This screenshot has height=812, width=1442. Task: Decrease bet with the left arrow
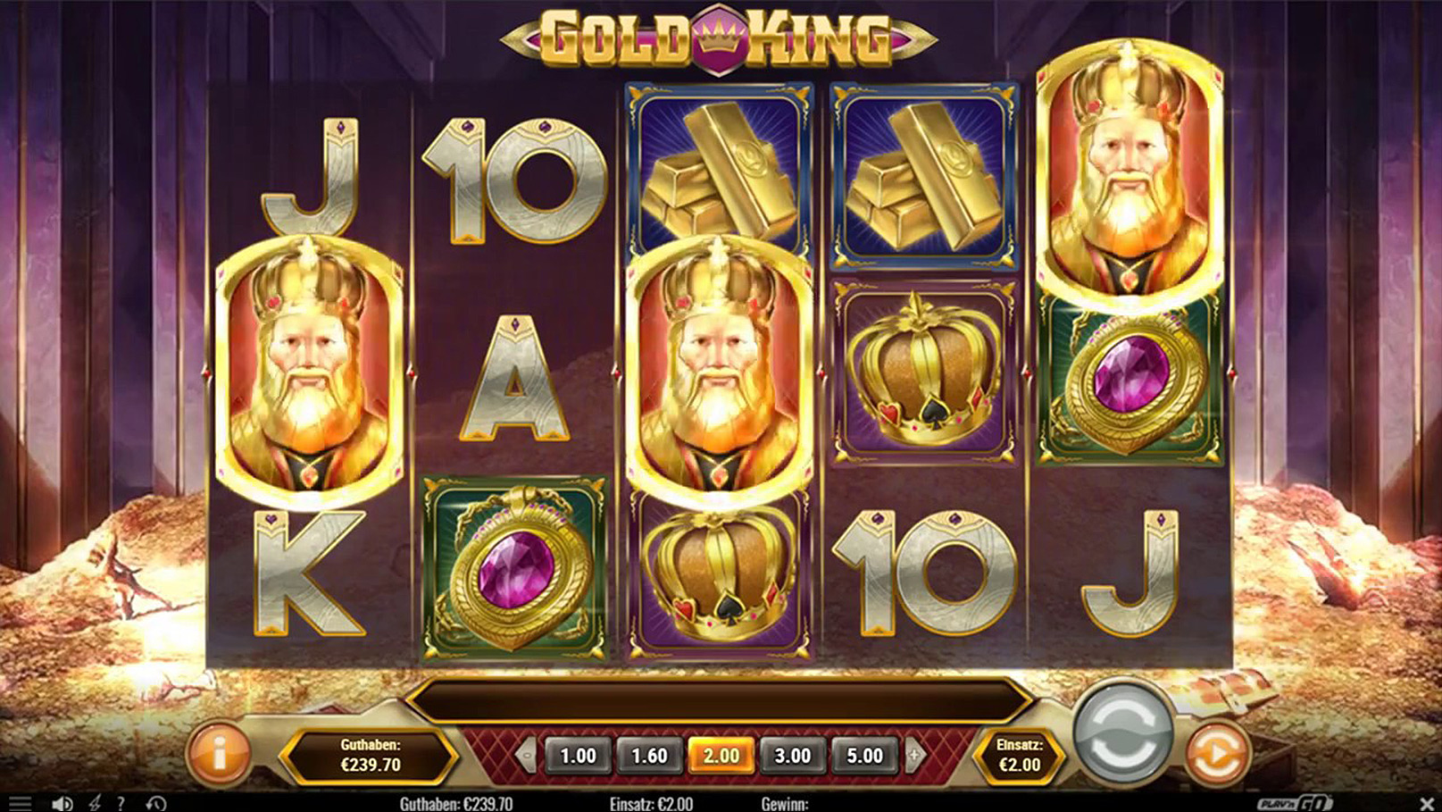[x=527, y=756]
